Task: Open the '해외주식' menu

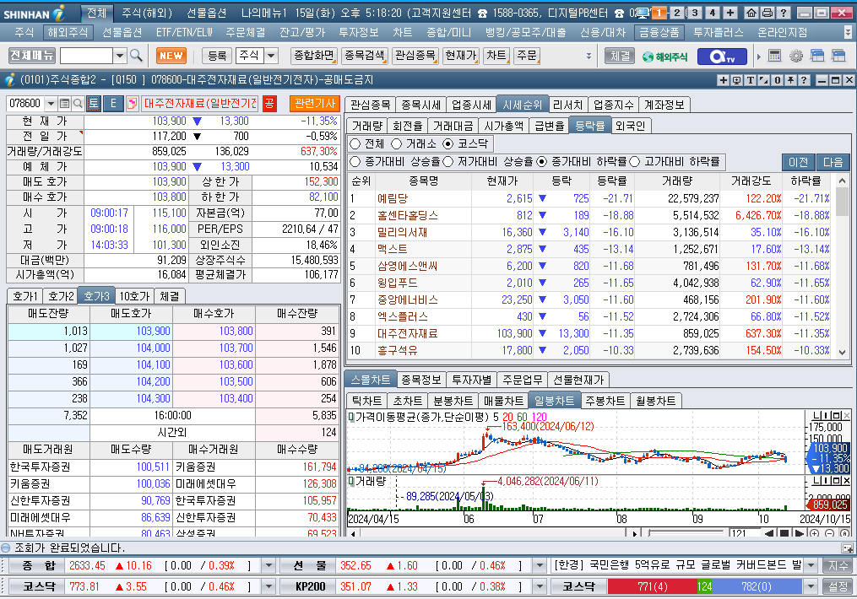Action: click(x=68, y=32)
